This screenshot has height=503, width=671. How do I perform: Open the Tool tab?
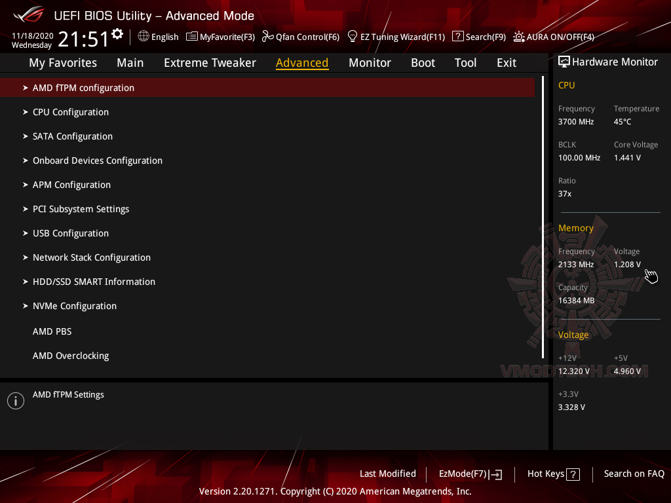465,63
